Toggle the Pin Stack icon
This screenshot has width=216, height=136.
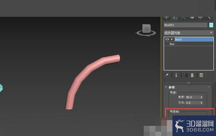(x=167, y=75)
